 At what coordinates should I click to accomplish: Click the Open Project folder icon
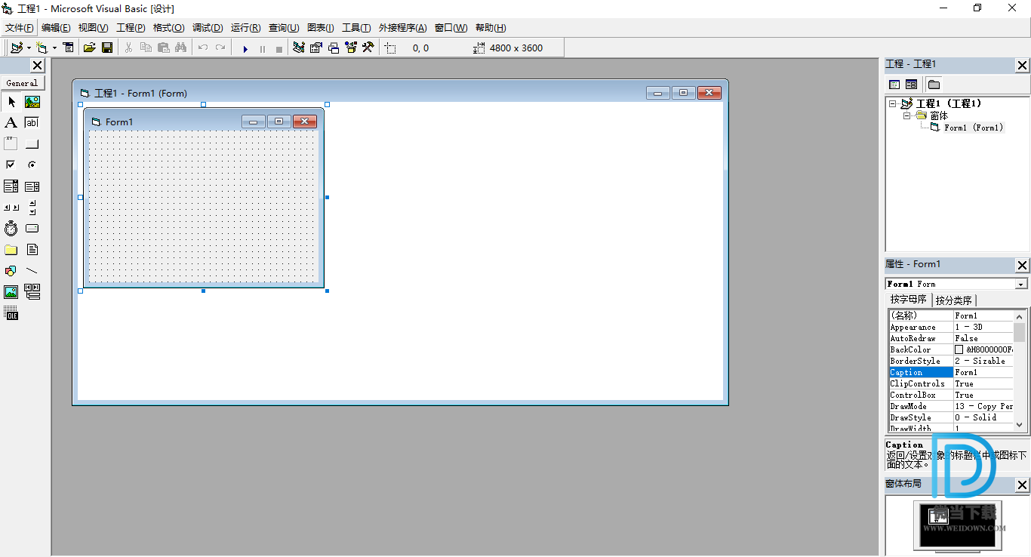89,48
